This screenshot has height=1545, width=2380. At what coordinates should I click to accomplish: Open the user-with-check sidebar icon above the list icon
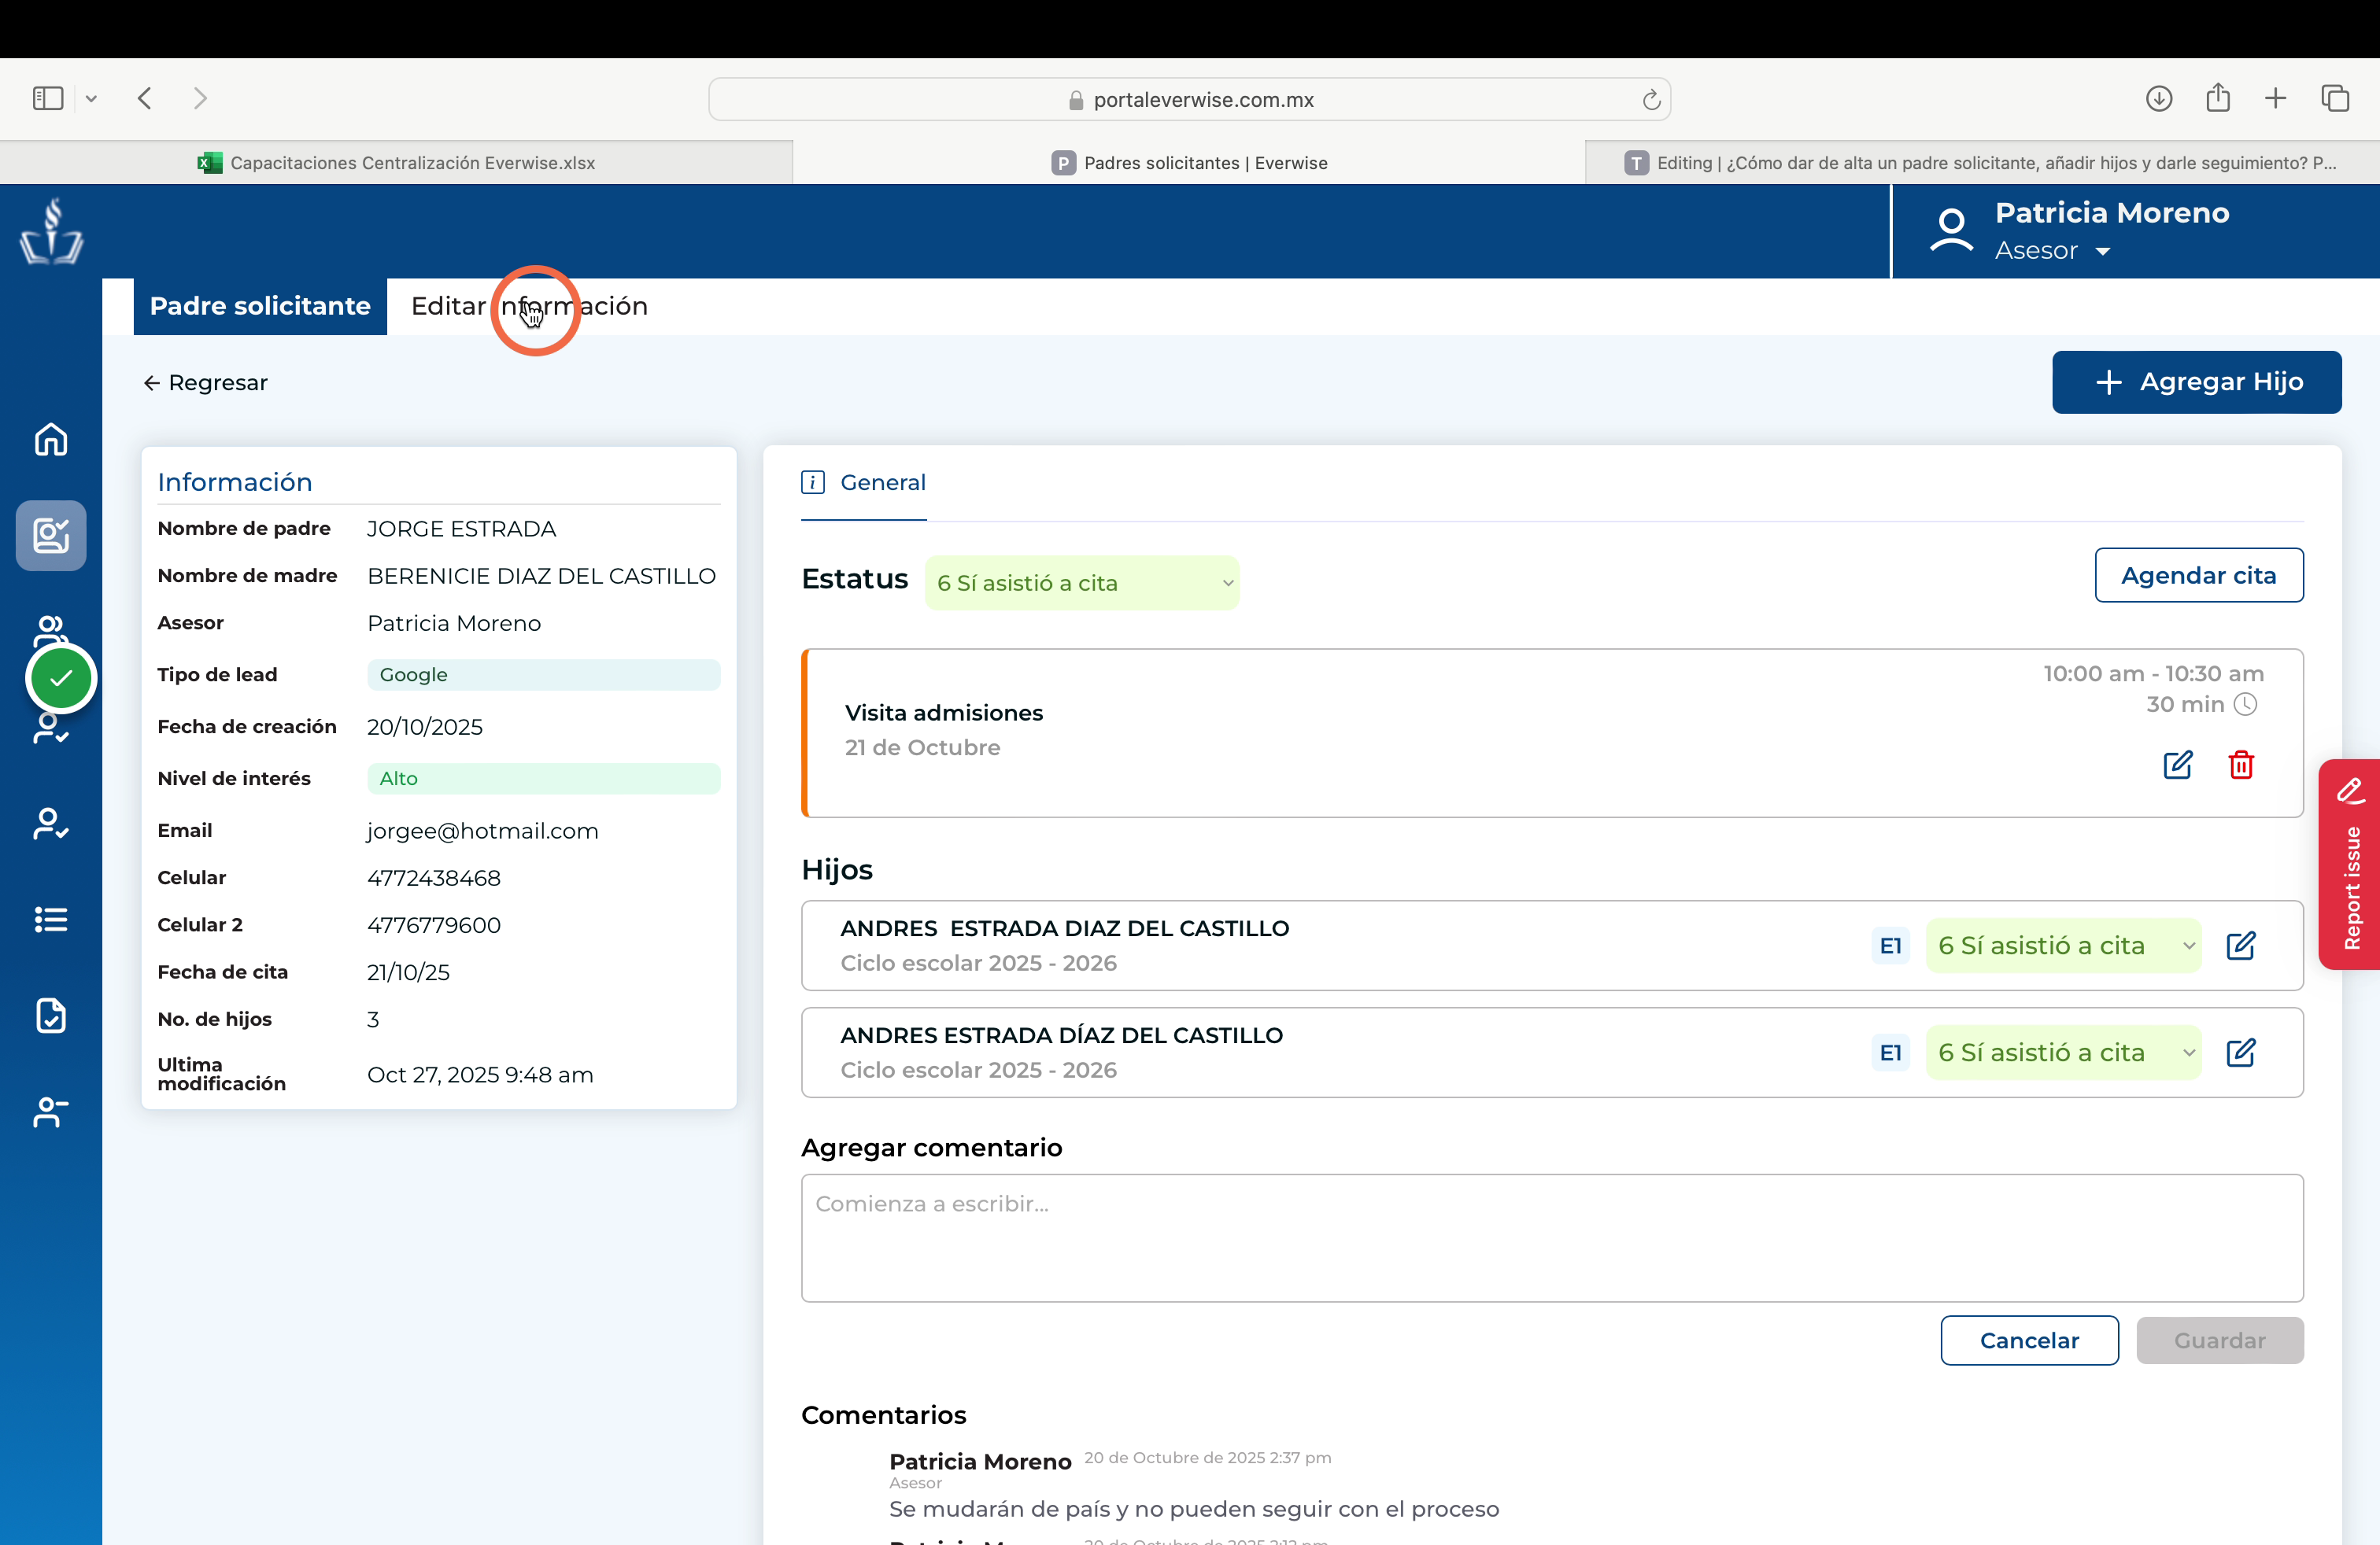[x=51, y=824]
